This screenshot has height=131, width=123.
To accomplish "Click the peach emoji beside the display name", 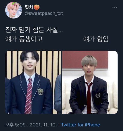I will point(37,7).
